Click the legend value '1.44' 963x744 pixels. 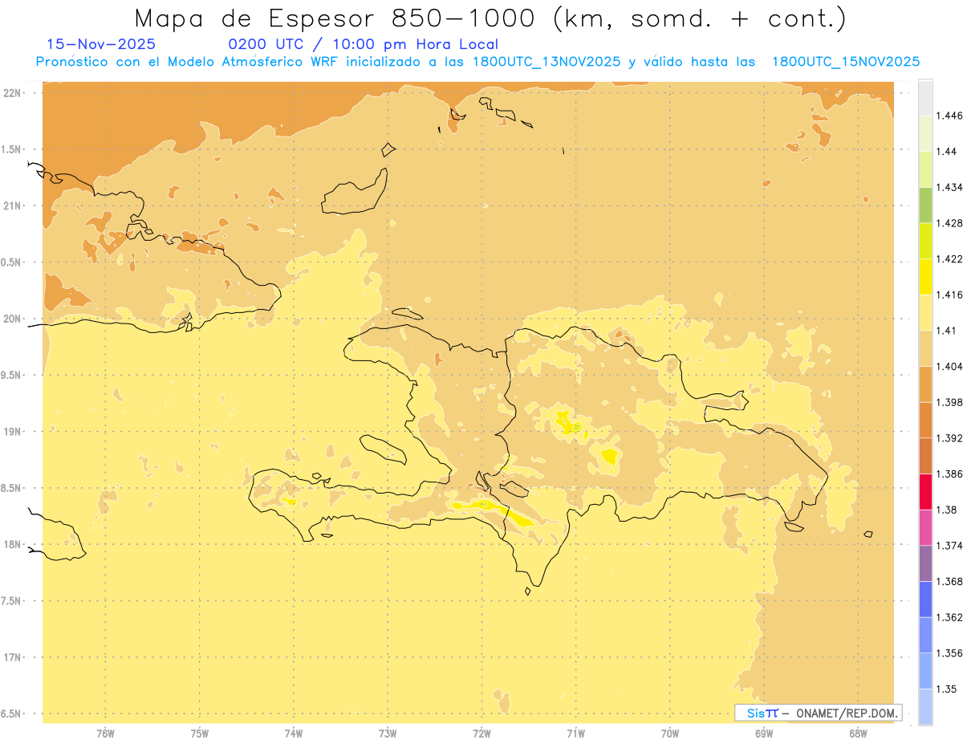pos(946,152)
